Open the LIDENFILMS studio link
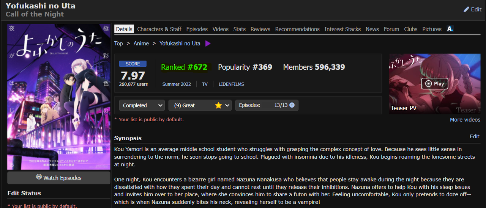The height and width of the screenshot is (208, 486). click(231, 84)
